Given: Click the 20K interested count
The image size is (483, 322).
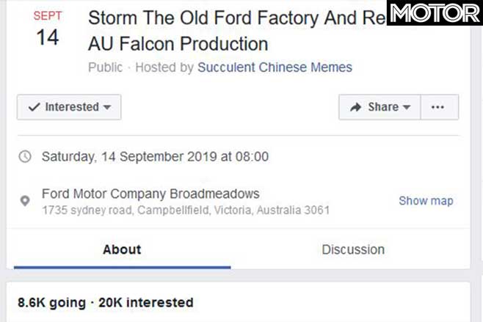Looking at the screenshot, I should coord(146,303).
